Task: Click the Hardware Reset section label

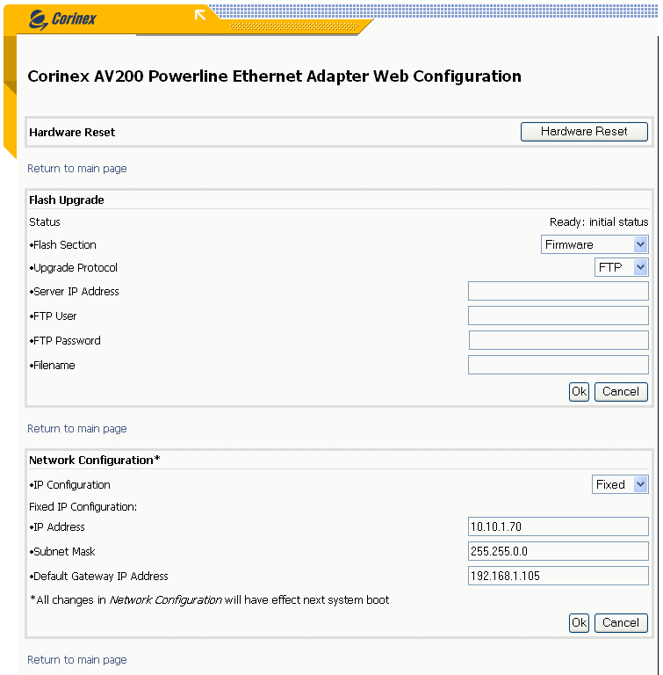Action: click(72, 133)
